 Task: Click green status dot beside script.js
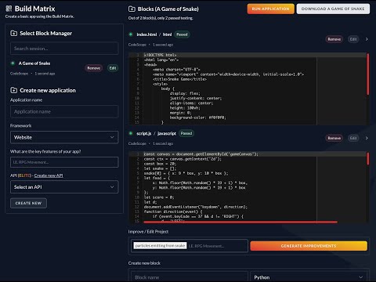click(x=131, y=133)
